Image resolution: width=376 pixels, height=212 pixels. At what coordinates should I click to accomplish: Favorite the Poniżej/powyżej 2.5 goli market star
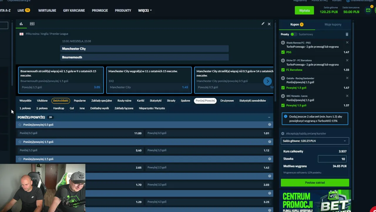[x=20, y=159]
